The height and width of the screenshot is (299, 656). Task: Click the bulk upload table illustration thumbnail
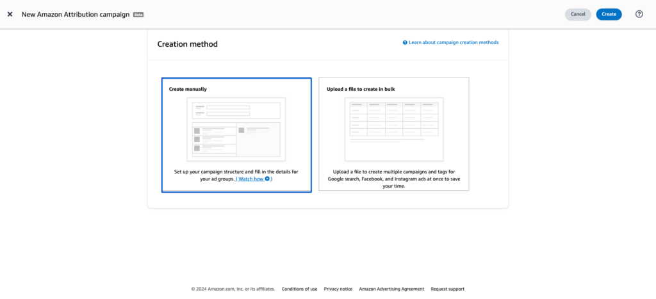click(x=394, y=129)
